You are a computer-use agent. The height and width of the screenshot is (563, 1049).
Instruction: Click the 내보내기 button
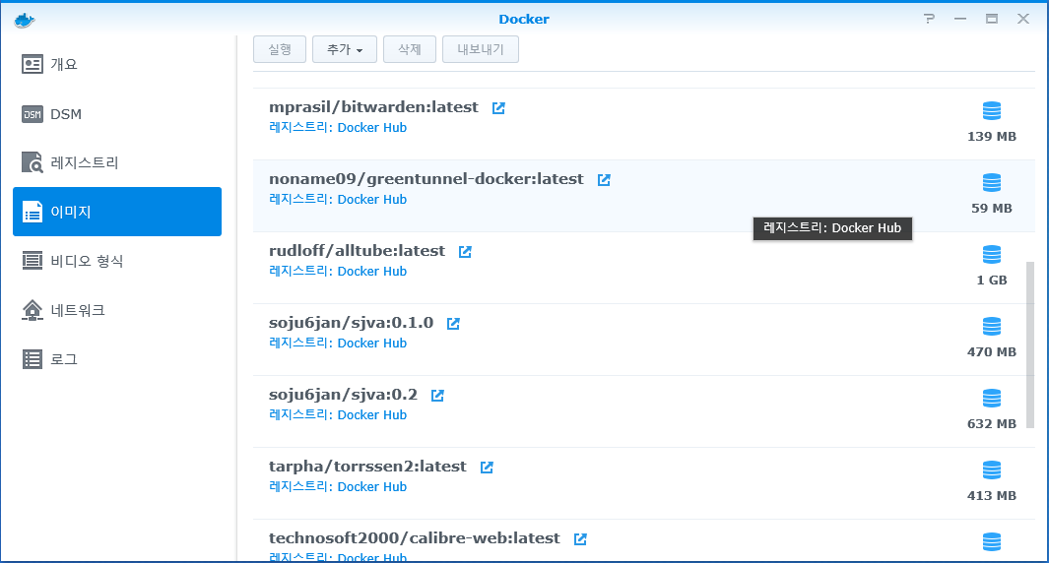481,49
